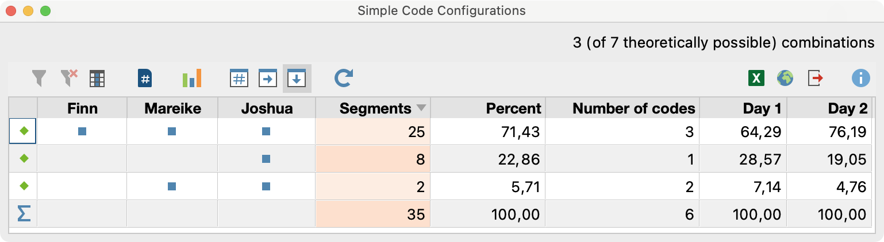Image resolution: width=884 pixels, height=242 pixels.
Task: Click the Segments column sort arrow
Action: click(x=421, y=108)
